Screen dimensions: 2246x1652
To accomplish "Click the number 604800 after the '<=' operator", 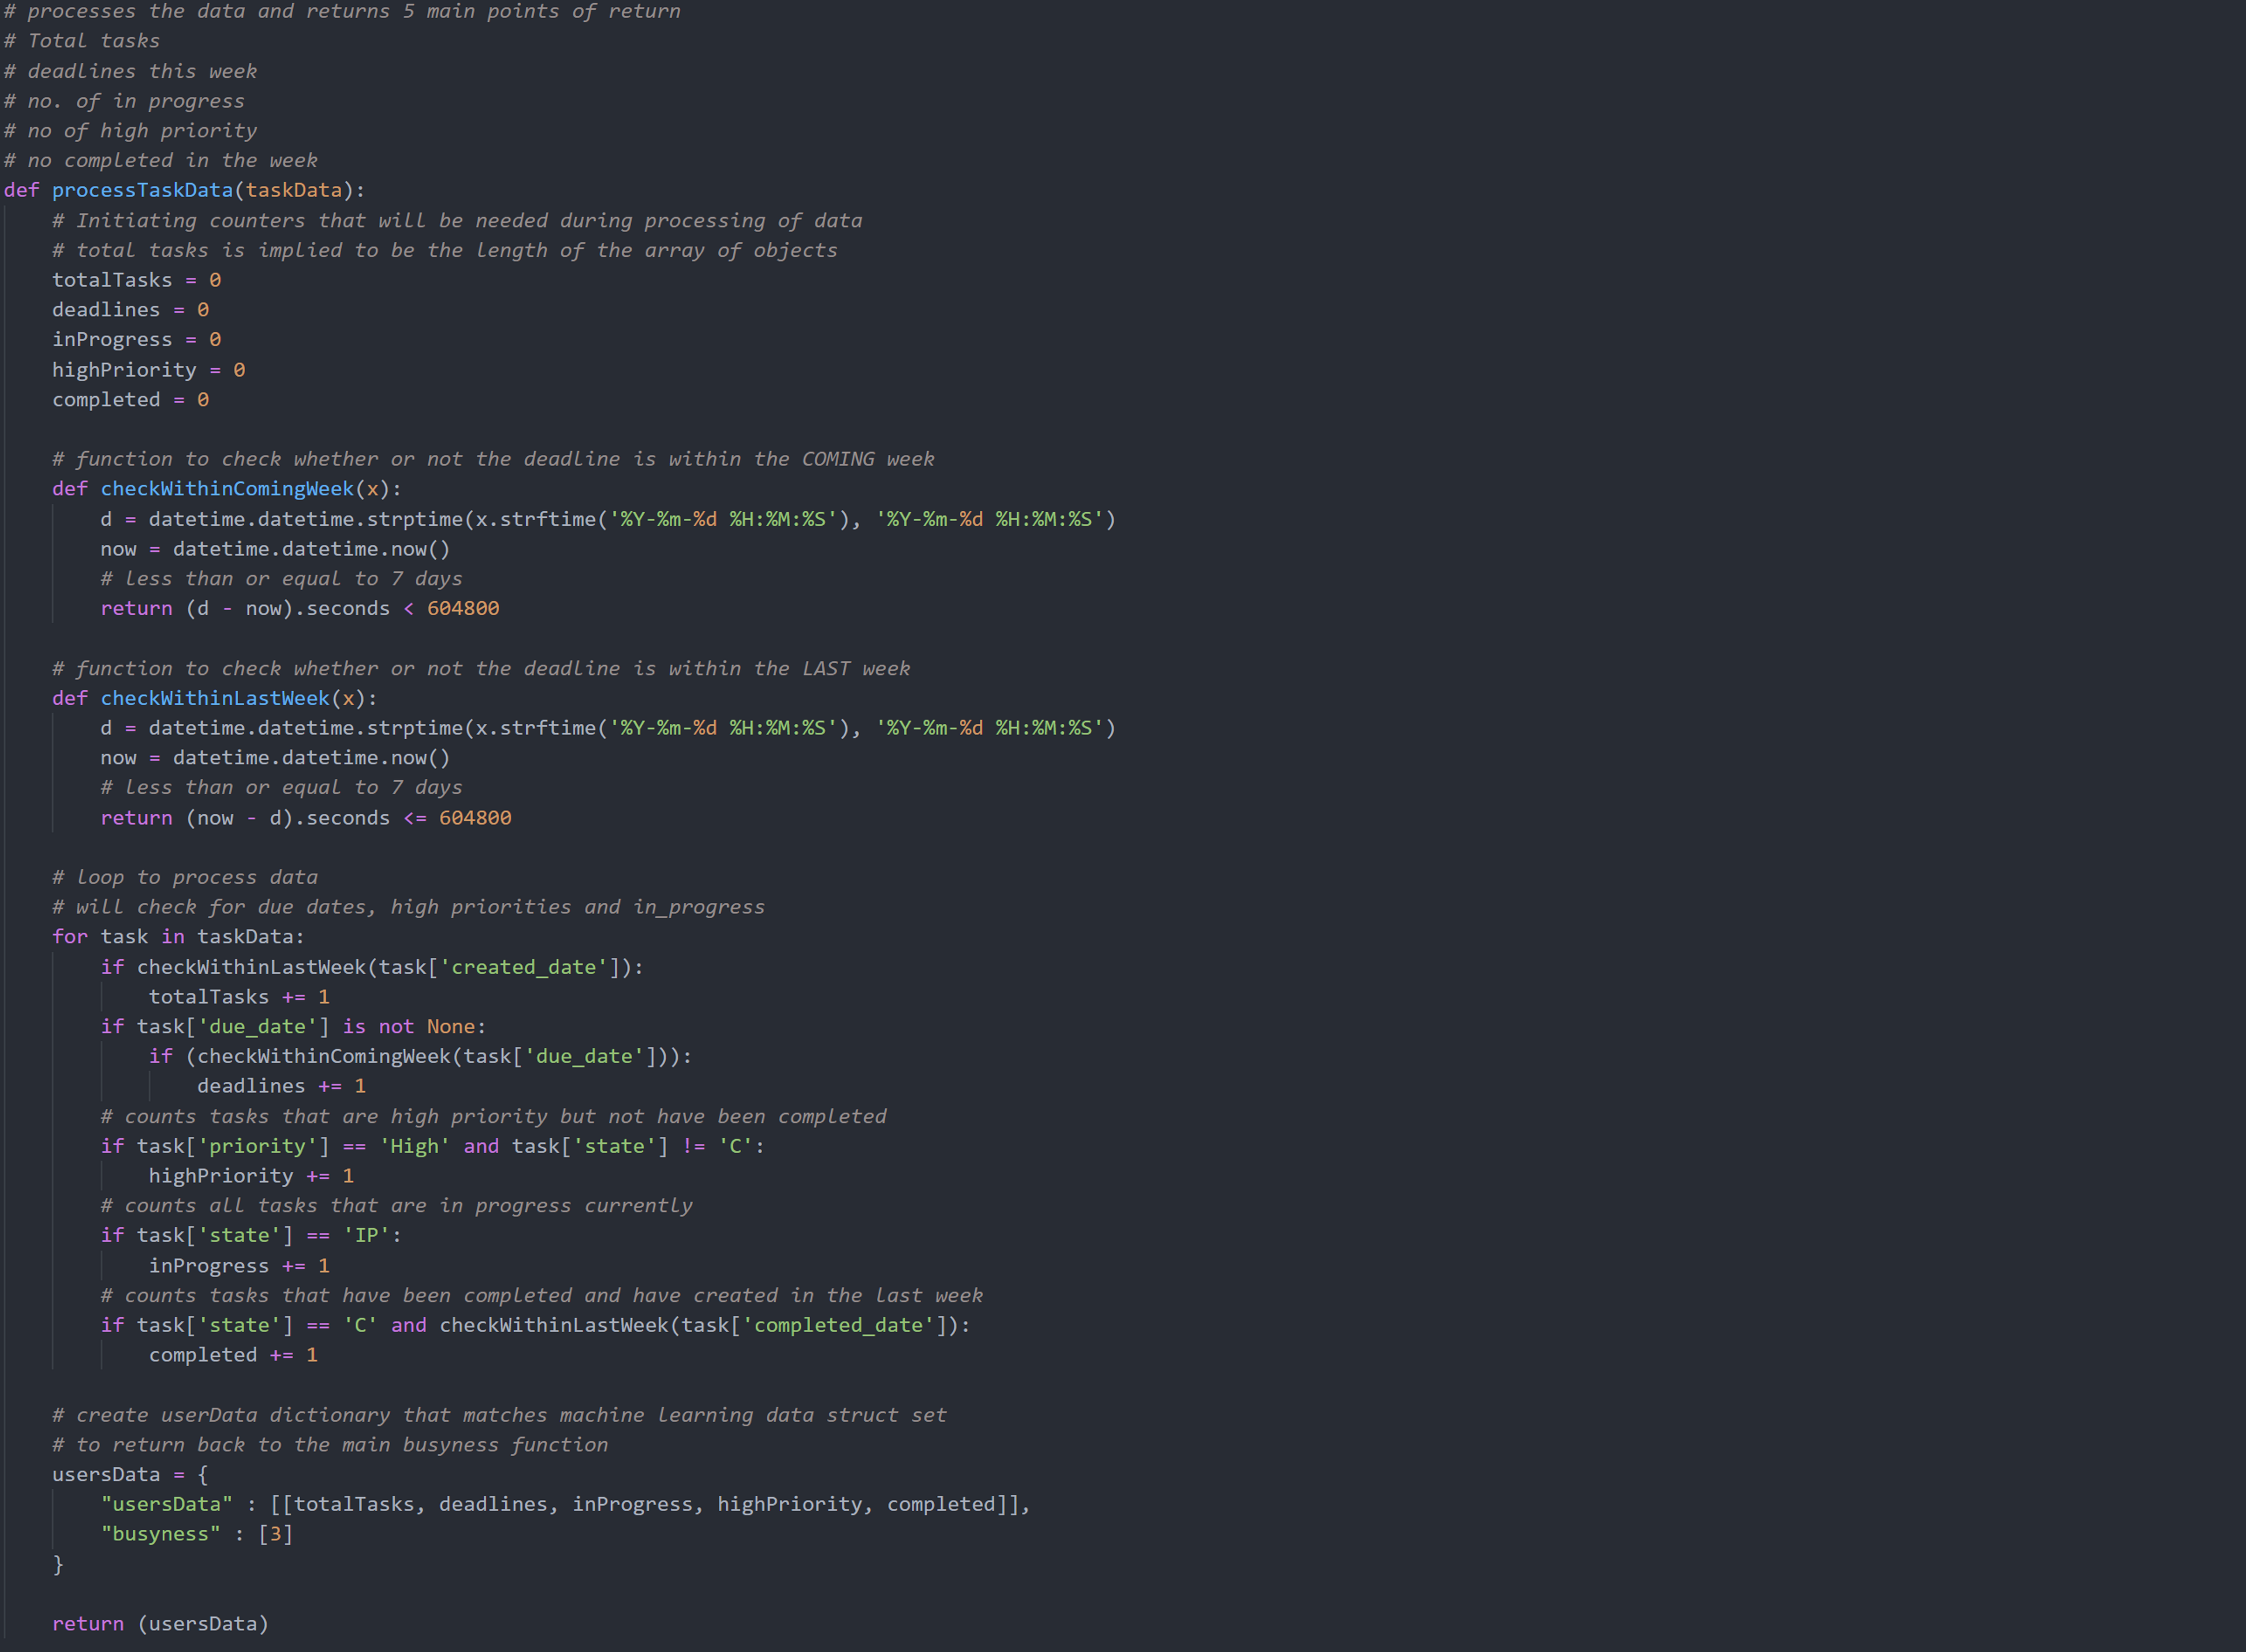I will pos(475,818).
